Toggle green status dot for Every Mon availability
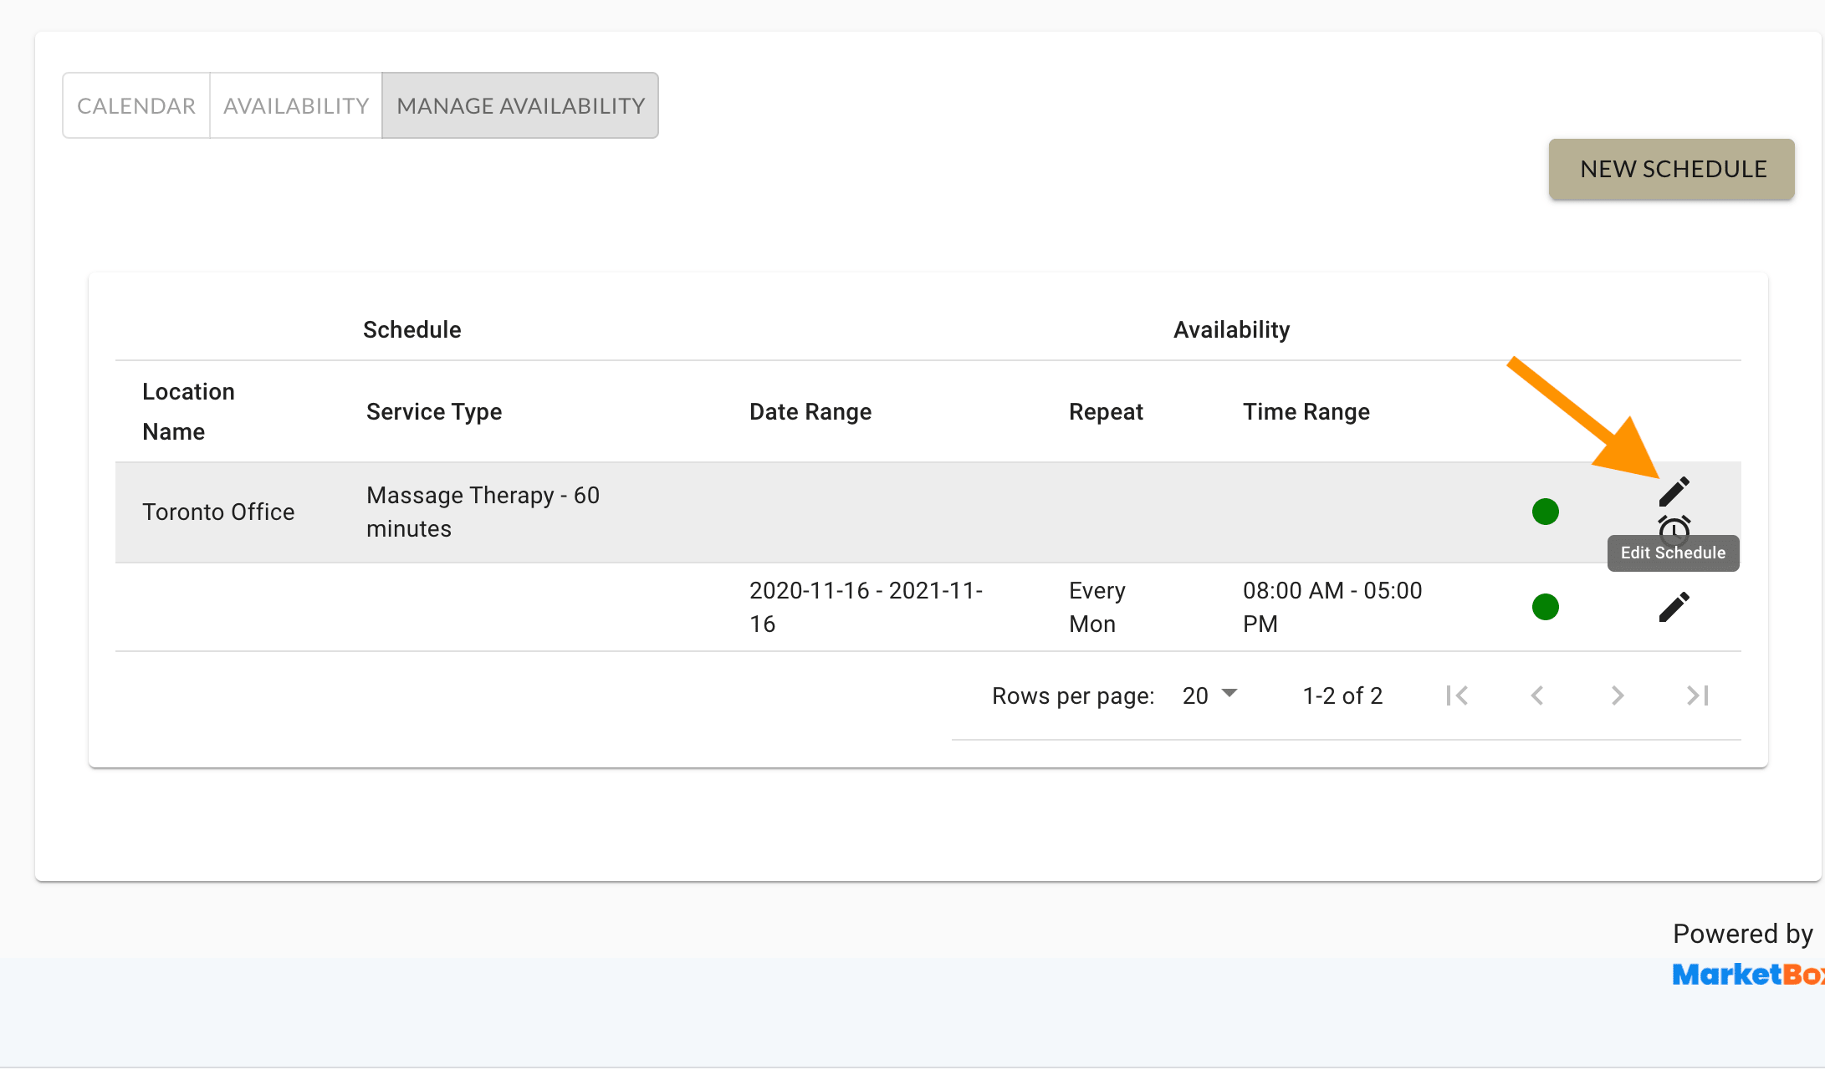 1545,607
